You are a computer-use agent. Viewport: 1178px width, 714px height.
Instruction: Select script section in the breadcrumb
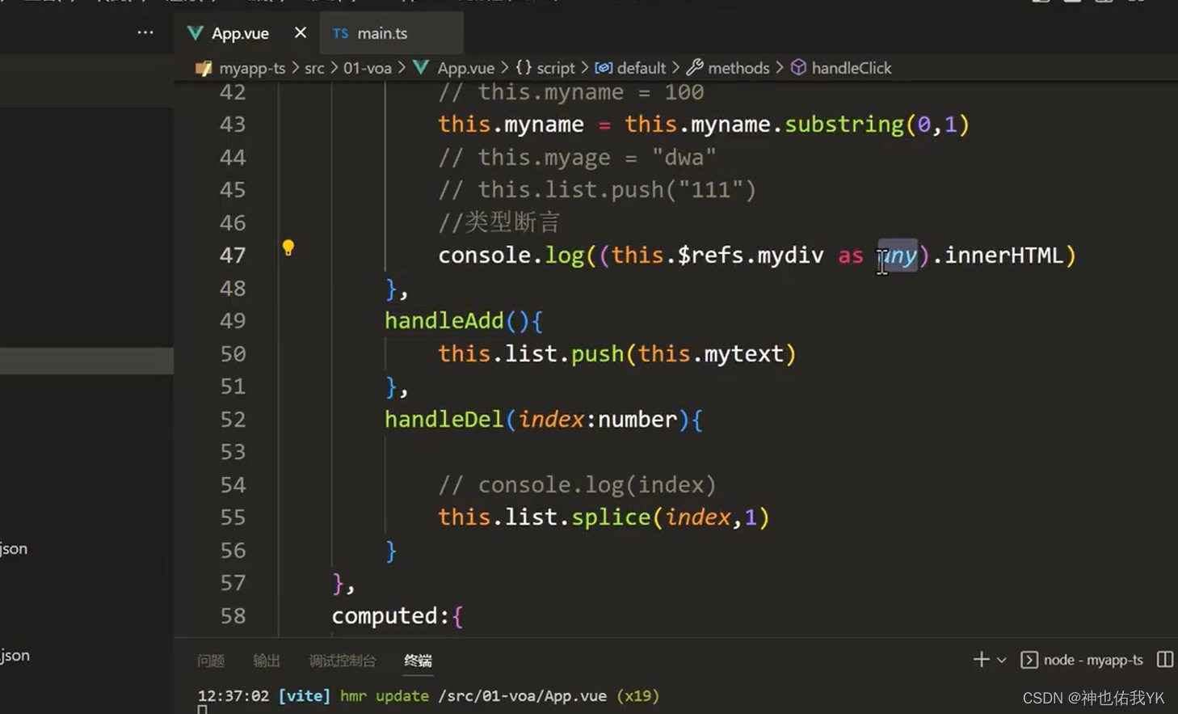point(556,68)
